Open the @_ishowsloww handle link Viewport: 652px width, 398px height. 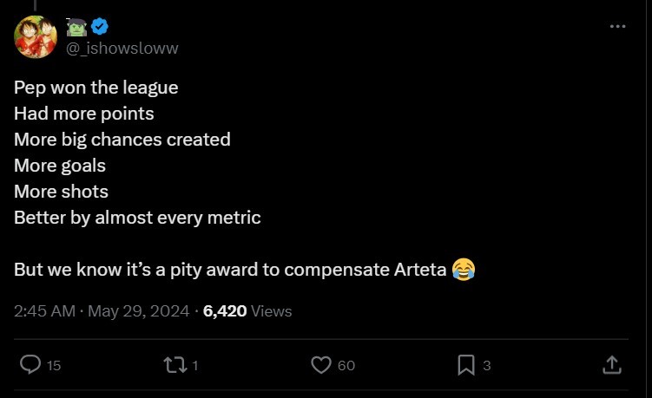(122, 48)
